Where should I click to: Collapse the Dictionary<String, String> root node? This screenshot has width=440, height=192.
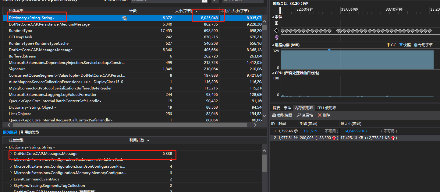[6, 147]
